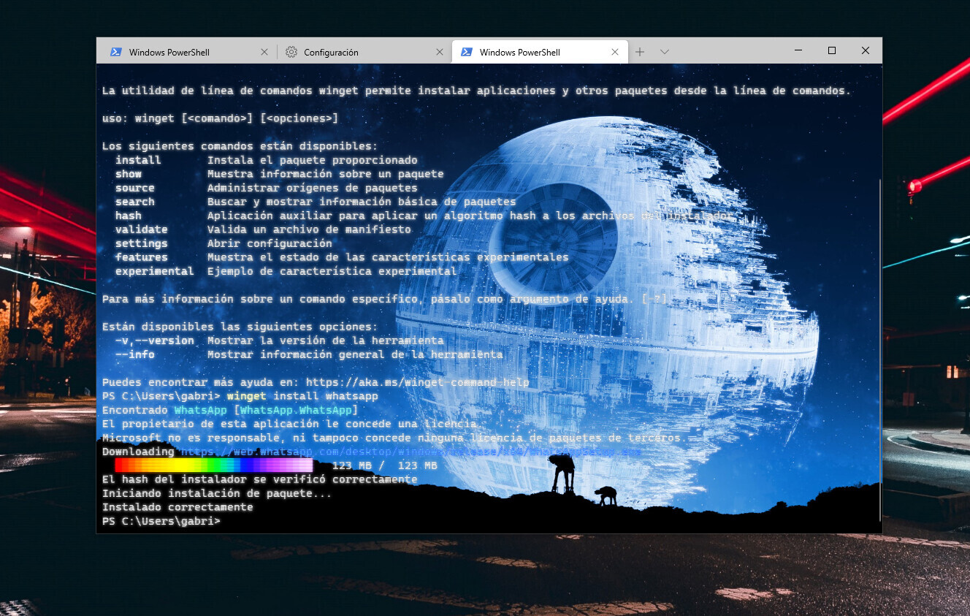The image size is (970, 616).
Task: Click the 'settings' command name
Action: point(141,243)
